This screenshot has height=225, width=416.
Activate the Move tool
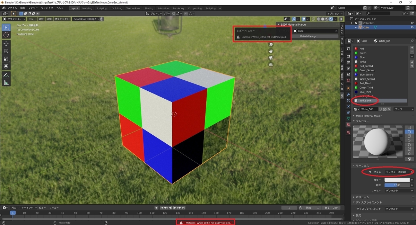tap(6, 44)
